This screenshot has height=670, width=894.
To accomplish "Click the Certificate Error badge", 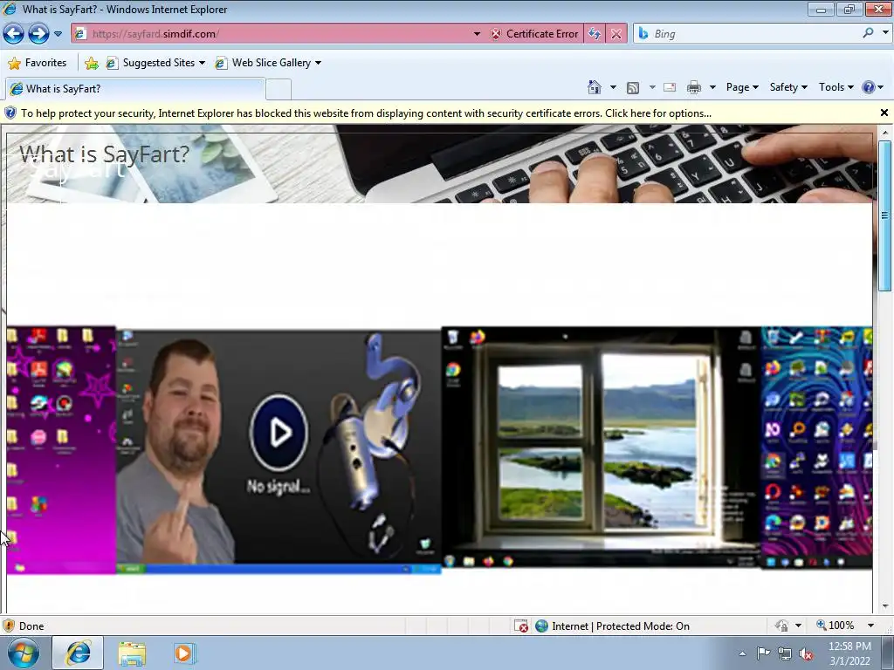I will pyautogui.click(x=534, y=34).
